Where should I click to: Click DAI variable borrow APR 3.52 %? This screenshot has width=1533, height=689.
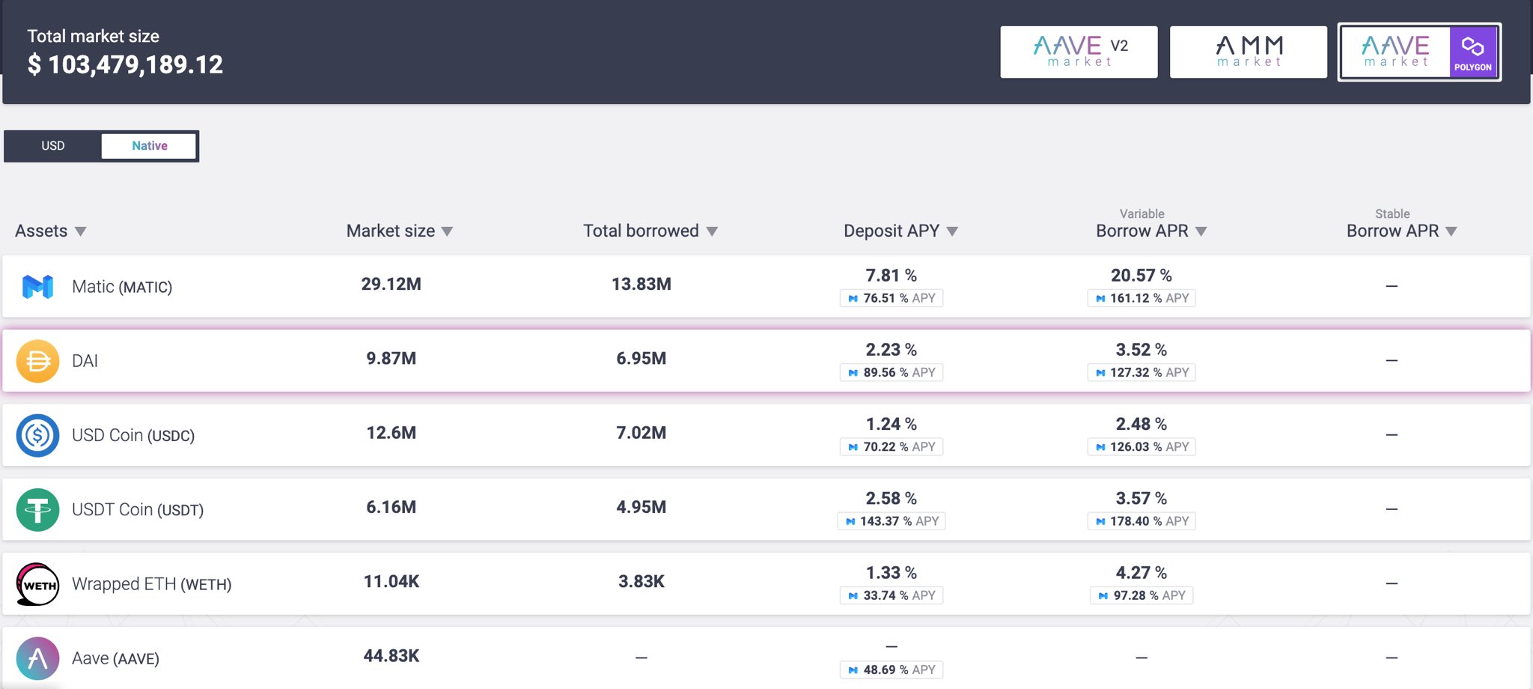[1141, 350]
